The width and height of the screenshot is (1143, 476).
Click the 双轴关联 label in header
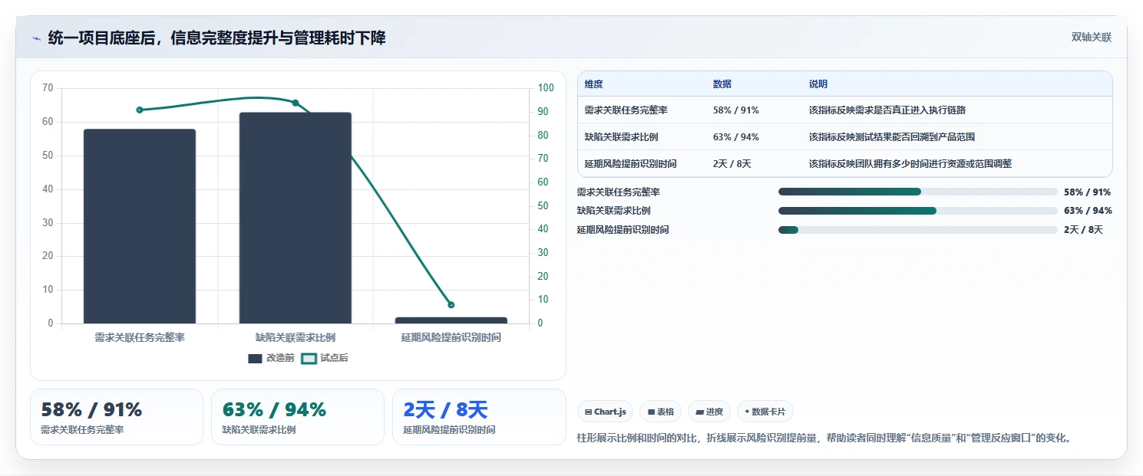click(1091, 37)
